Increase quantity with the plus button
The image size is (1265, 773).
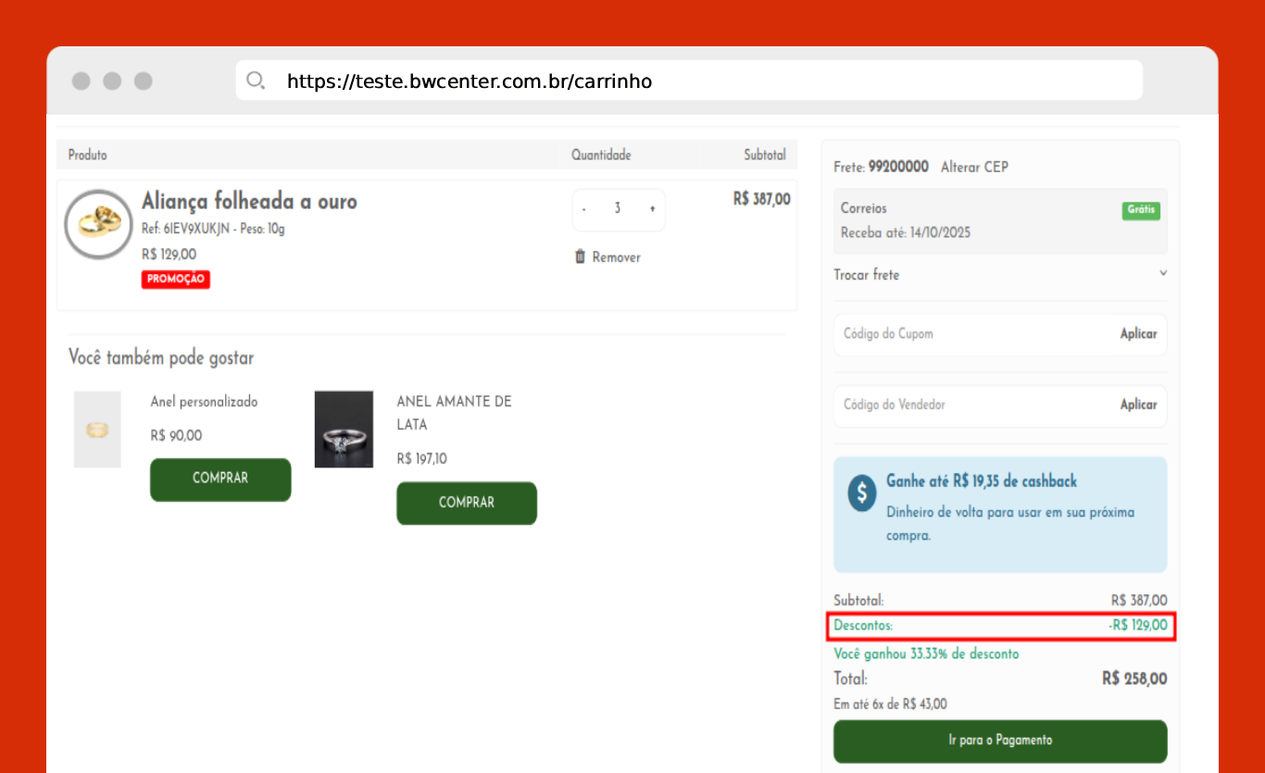pyautogui.click(x=652, y=209)
